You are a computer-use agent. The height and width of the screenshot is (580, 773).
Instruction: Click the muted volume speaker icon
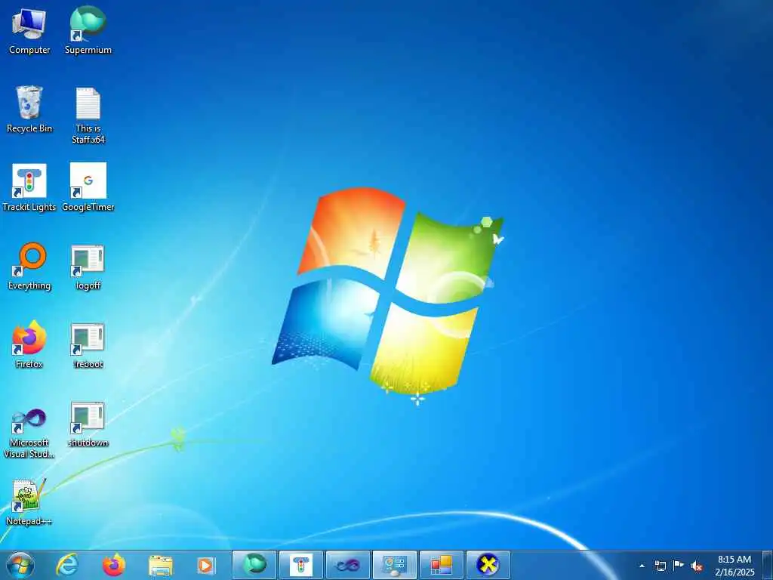[x=697, y=566]
